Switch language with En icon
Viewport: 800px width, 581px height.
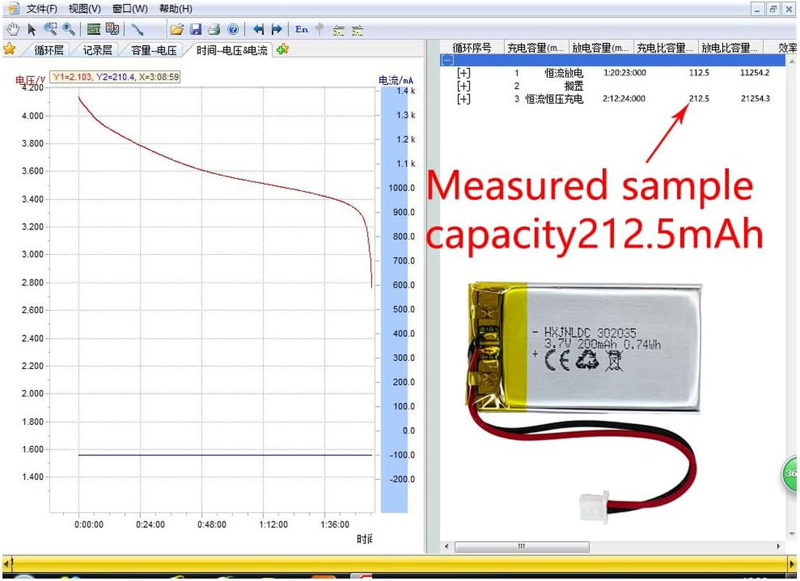302,29
